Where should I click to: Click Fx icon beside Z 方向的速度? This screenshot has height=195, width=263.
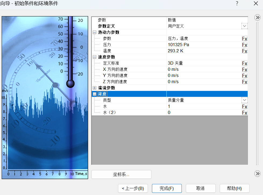(244, 82)
